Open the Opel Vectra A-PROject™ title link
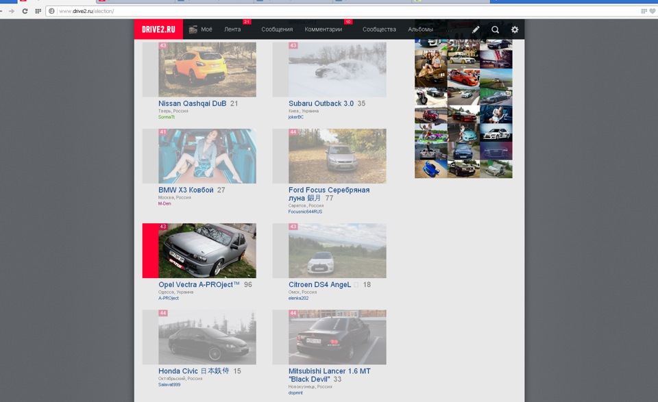 (199, 285)
